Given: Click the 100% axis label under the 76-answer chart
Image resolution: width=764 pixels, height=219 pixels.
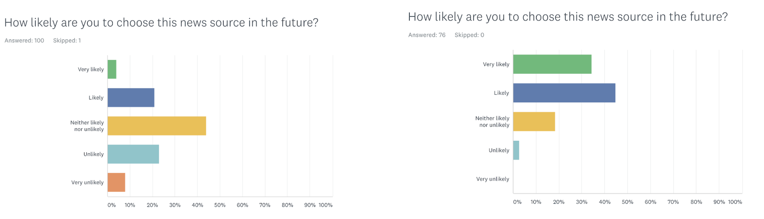Looking at the screenshot, I should pyautogui.click(x=735, y=202).
